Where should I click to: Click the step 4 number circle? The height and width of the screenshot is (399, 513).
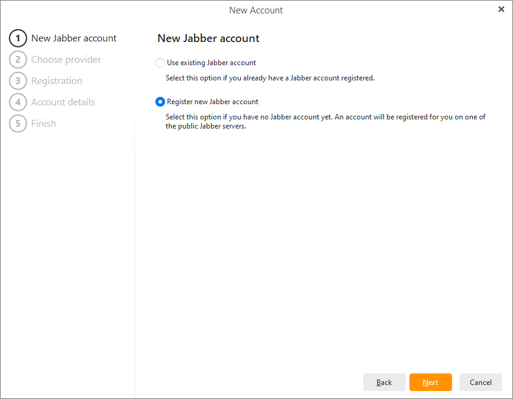(x=18, y=102)
